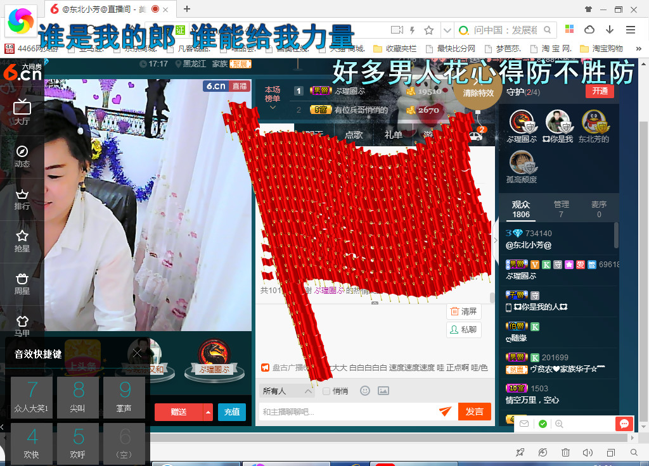Screen dimensions: 649x466
Task: Collapse the side panel arrow beside chat
Action: click(496, 240)
